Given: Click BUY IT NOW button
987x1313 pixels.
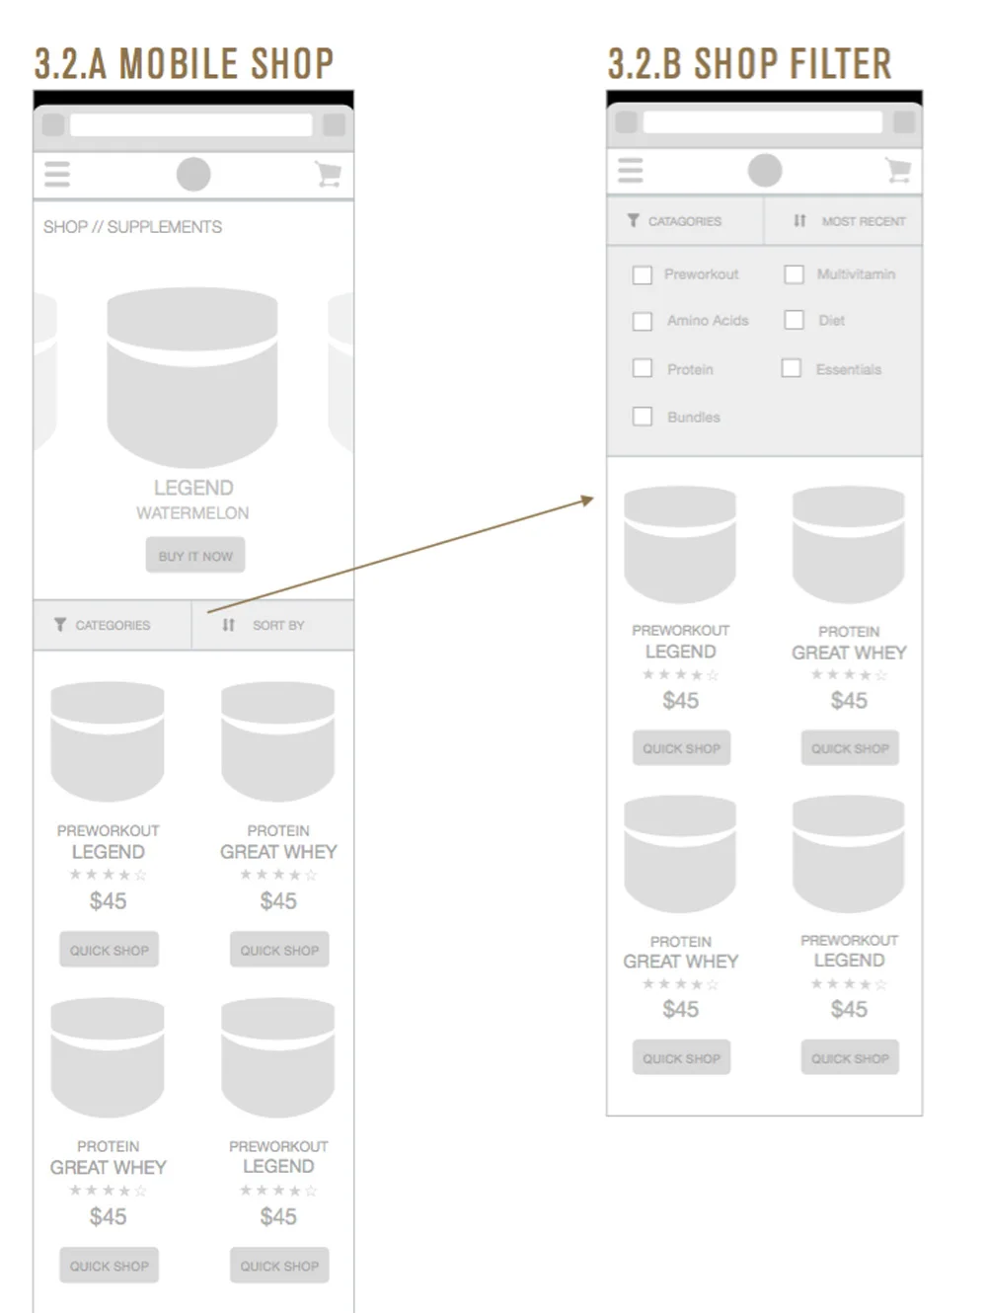Looking at the screenshot, I should click(x=195, y=556).
